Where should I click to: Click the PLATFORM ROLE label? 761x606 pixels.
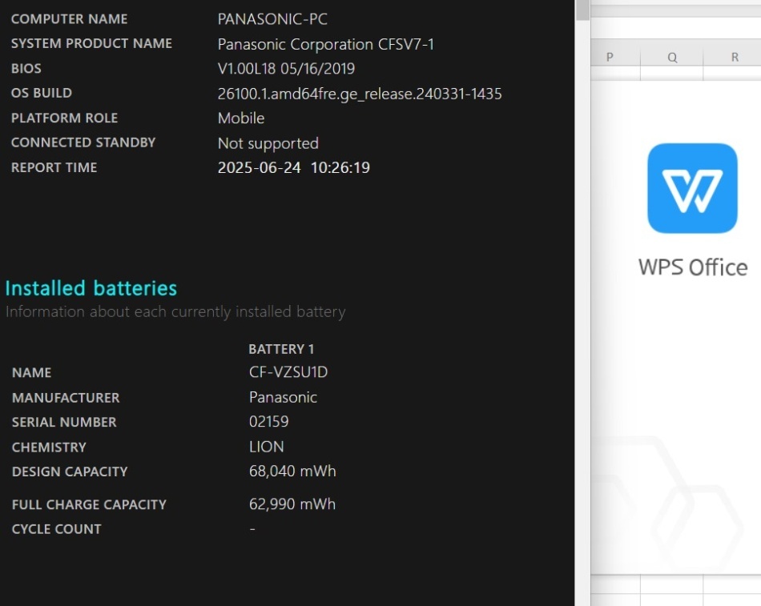(x=65, y=118)
